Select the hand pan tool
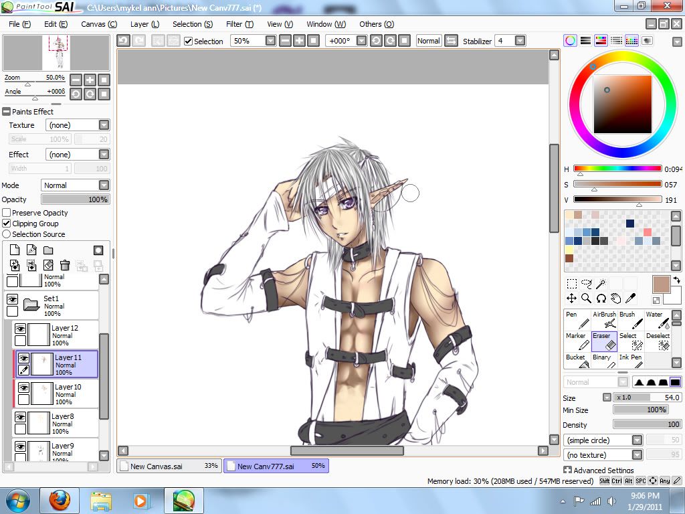Image resolution: width=685 pixels, height=514 pixels. 616,298
